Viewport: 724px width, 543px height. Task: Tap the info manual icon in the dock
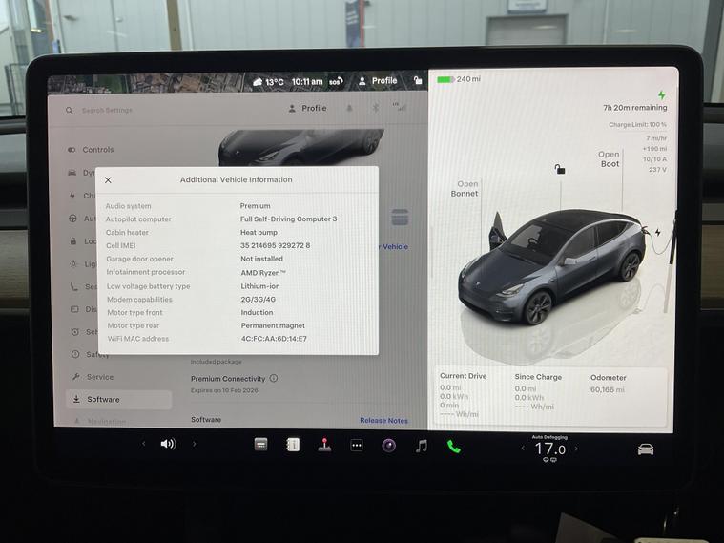293,445
